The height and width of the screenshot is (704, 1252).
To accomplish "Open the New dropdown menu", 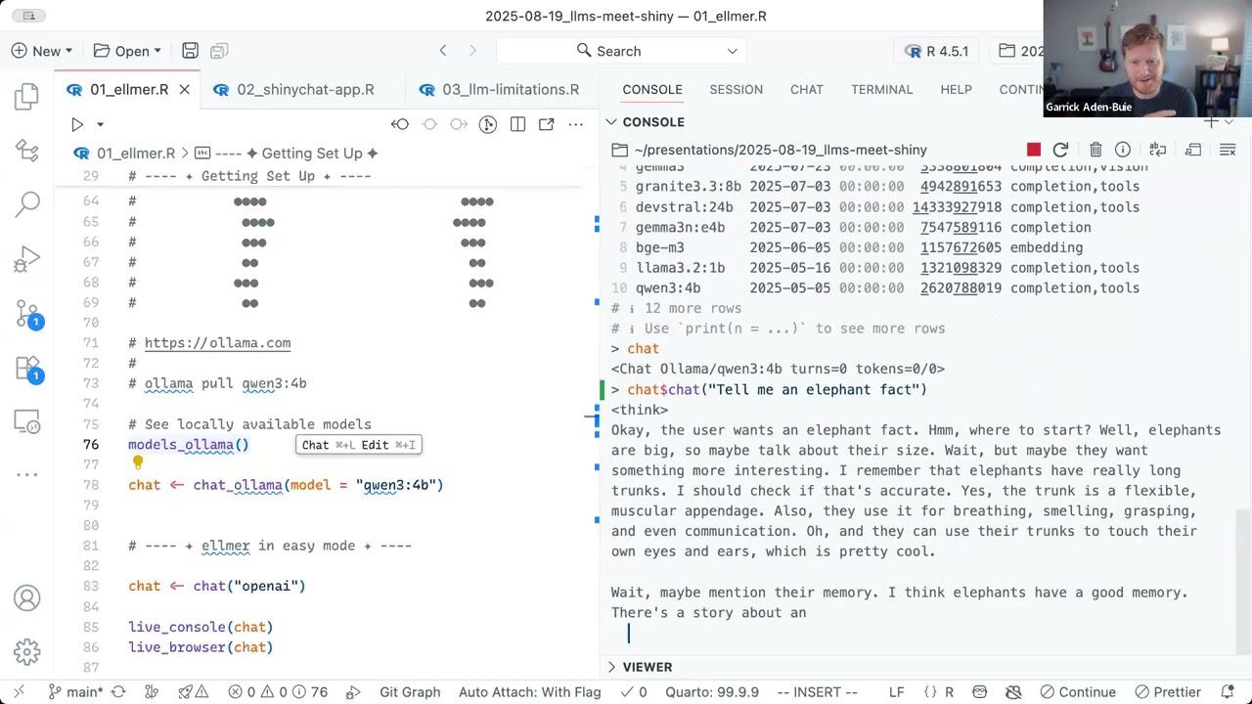I will 42,50.
